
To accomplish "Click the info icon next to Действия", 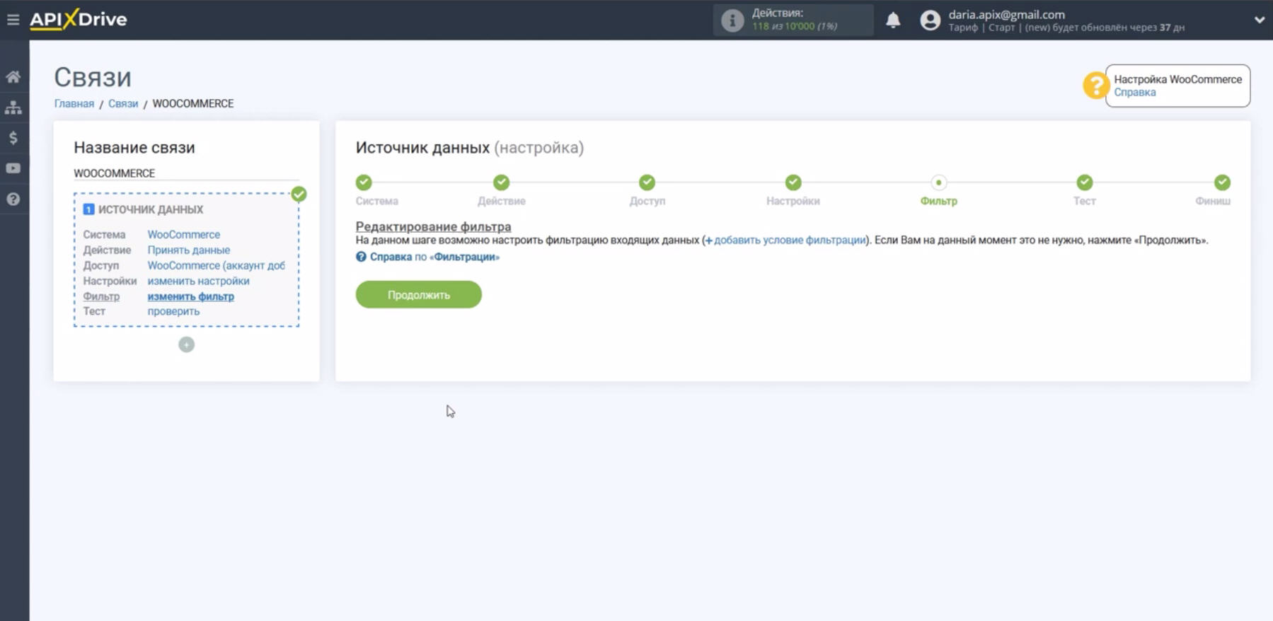I will click(732, 21).
